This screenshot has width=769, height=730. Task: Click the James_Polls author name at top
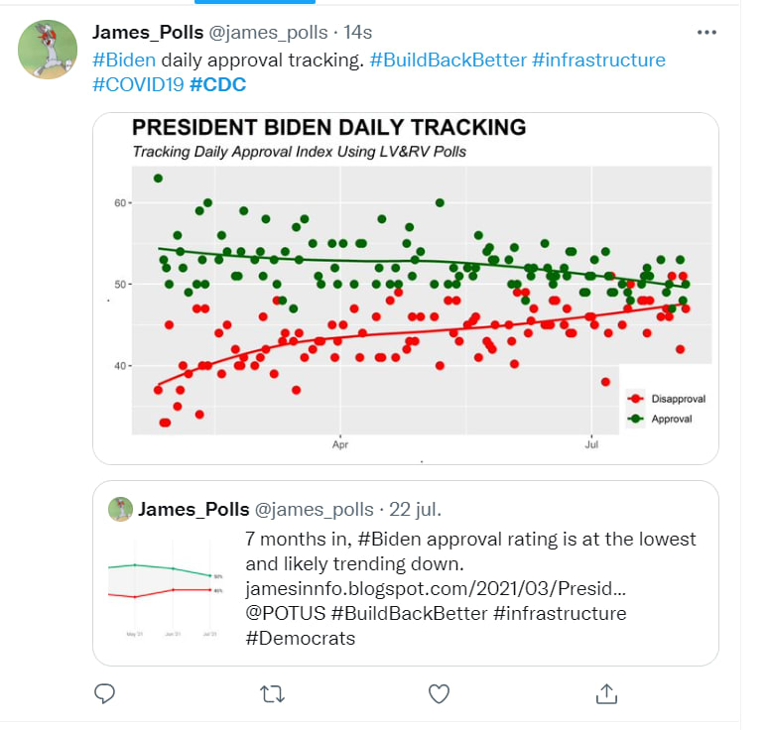[147, 33]
